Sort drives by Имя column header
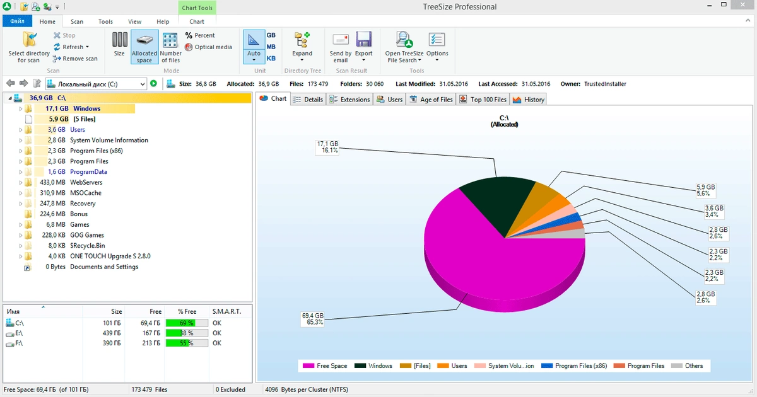The width and height of the screenshot is (757, 397). 43,311
